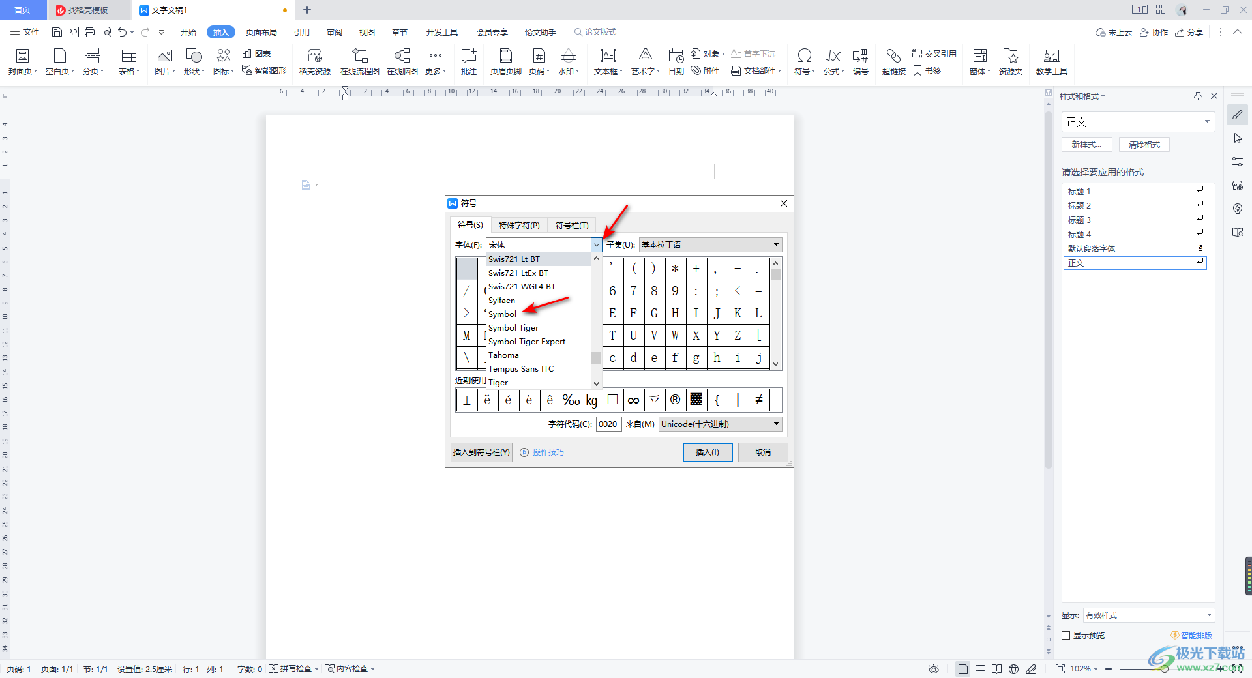Image resolution: width=1252 pixels, height=678 pixels.
Task: Open the zoom percentage 102% dropdown
Action: tap(1084, 669)
